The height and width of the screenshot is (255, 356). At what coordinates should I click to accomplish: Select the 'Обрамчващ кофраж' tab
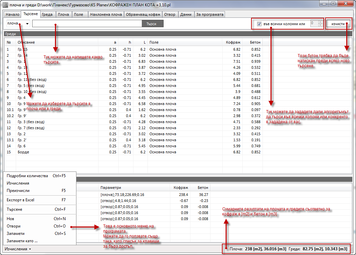coord(143,14)
